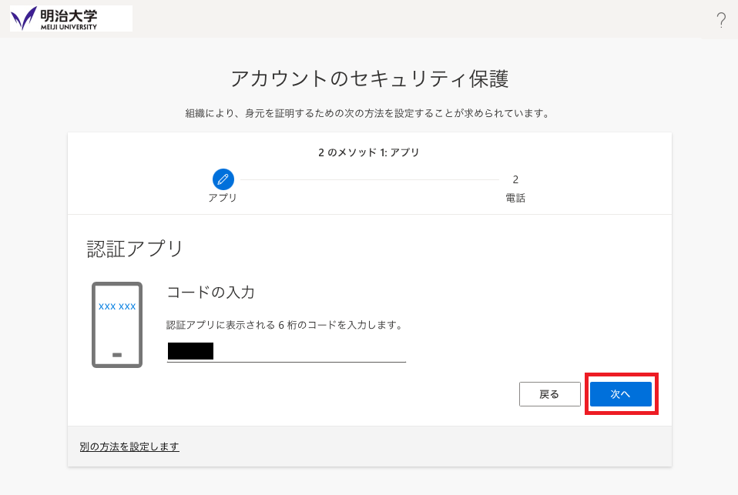Screen dimensions: 738x495
Task: Click the コードの入力 heading
Action: 210,293
